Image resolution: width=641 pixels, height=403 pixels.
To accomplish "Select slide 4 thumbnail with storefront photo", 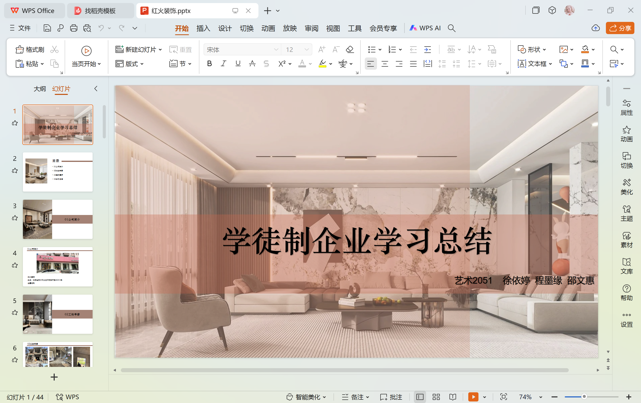I will pyautogui.click(x=57, y=266).
